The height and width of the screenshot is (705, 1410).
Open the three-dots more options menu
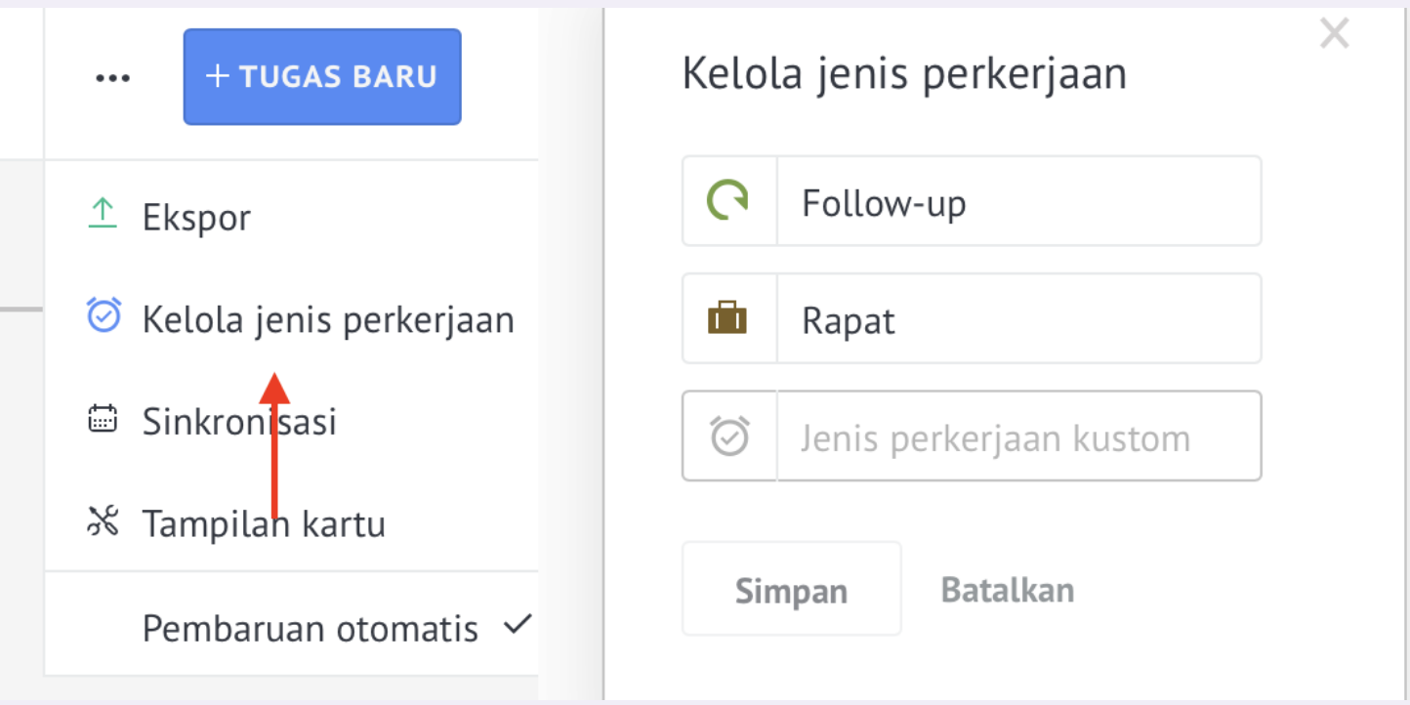pos(112,78)
